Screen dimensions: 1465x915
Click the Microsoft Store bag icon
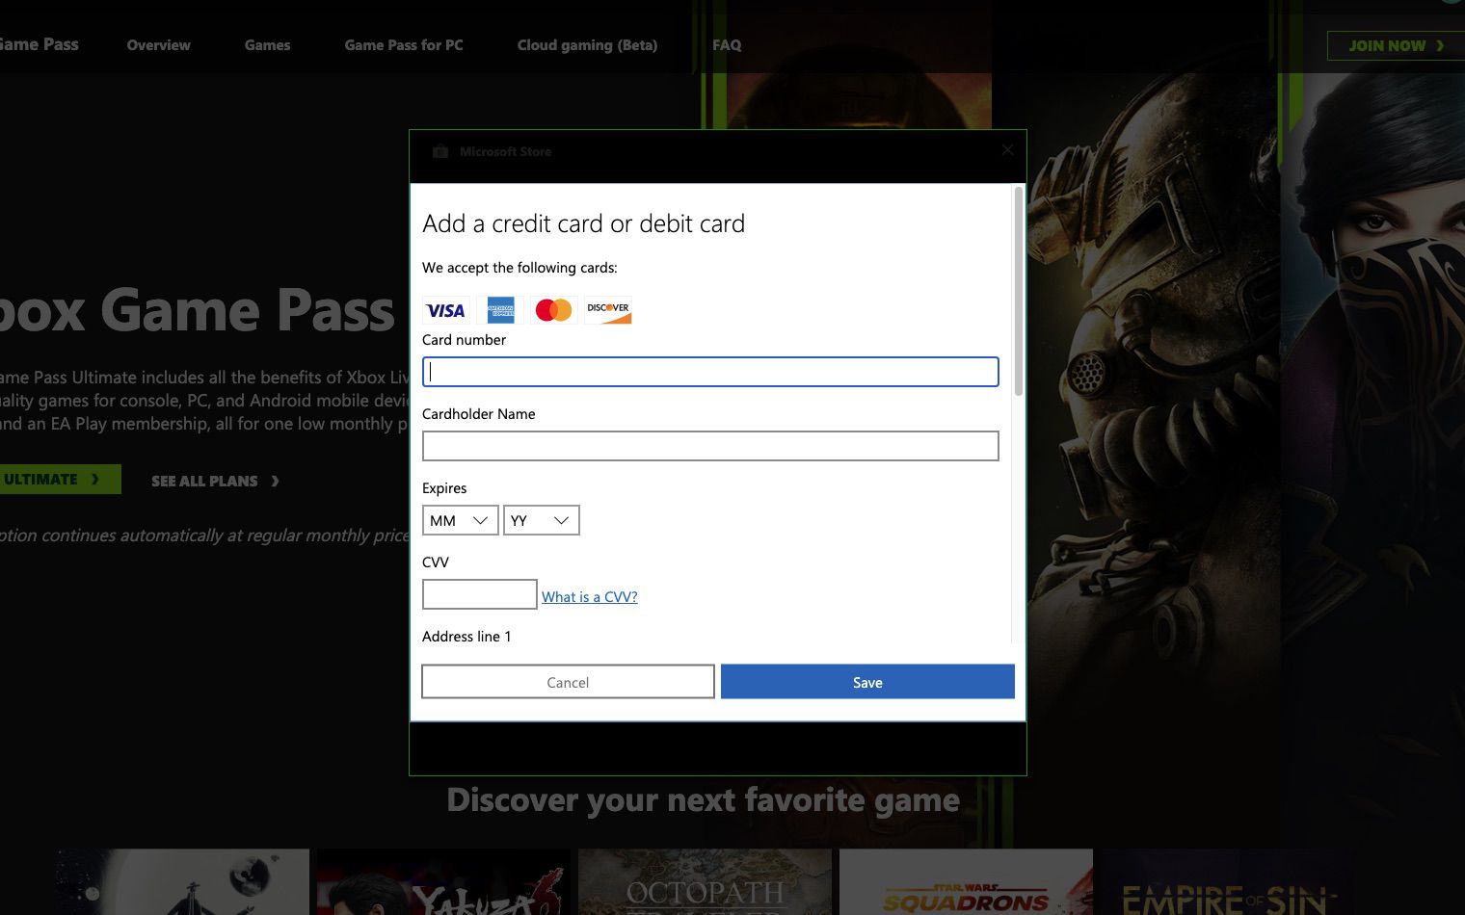(x=440, y=151)
